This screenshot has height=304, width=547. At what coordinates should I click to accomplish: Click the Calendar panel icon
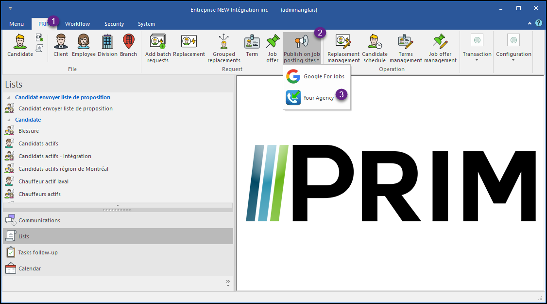(11, 268)
